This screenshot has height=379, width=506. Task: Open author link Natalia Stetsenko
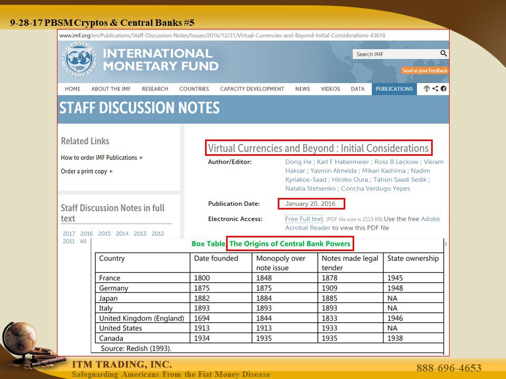[310, 188]
